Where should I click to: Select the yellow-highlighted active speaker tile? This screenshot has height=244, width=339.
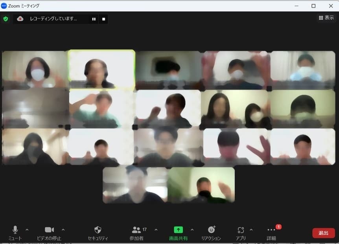point(101,70)
